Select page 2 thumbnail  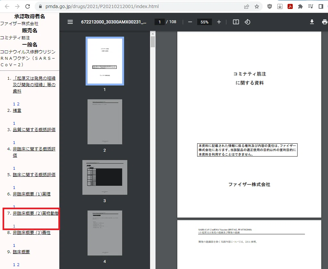[105, 122]
